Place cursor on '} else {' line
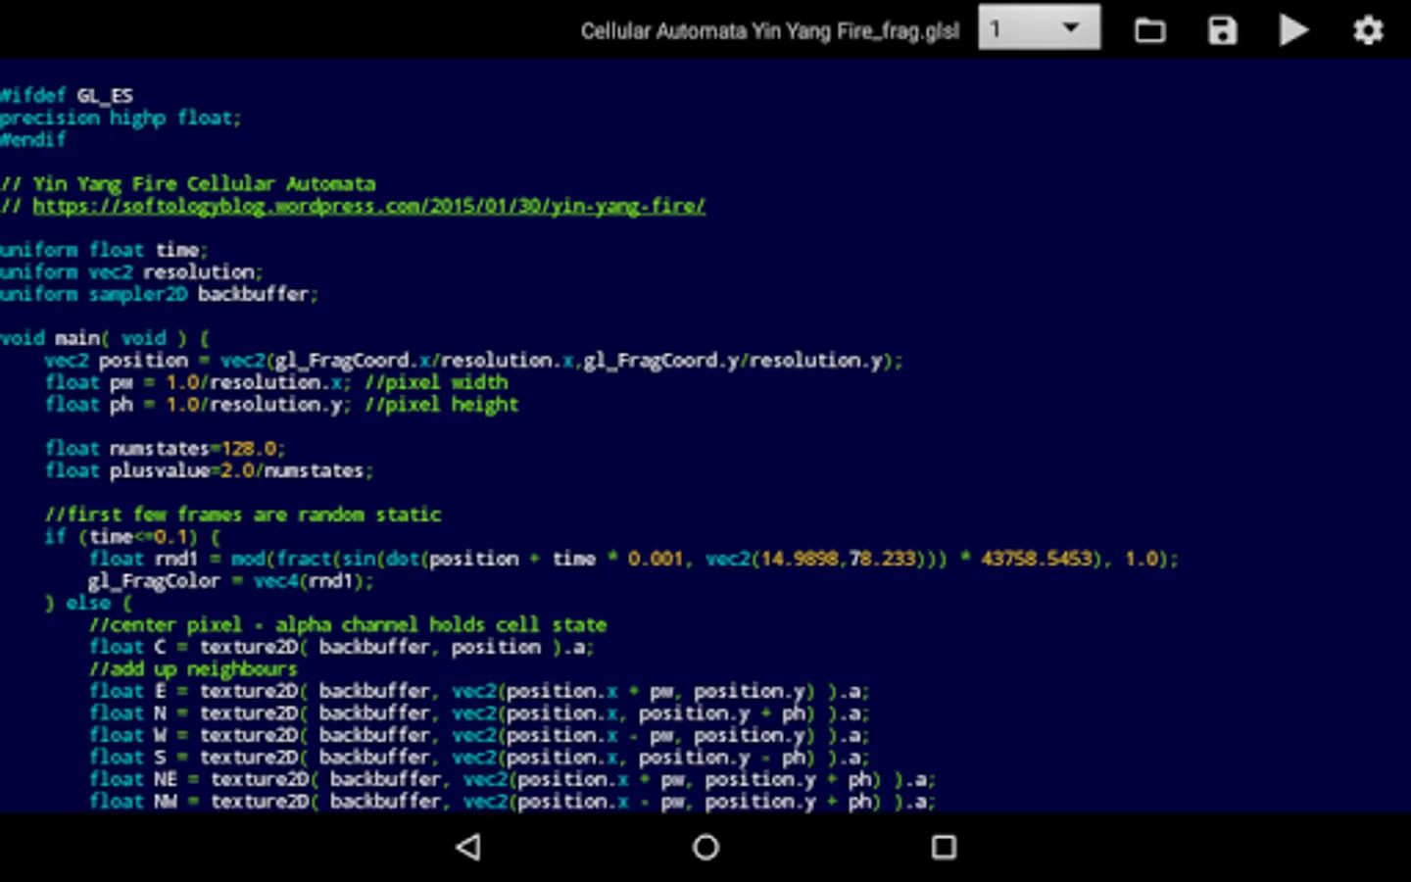The height and width of the screenshot is (882, 1411). (88, 603)
